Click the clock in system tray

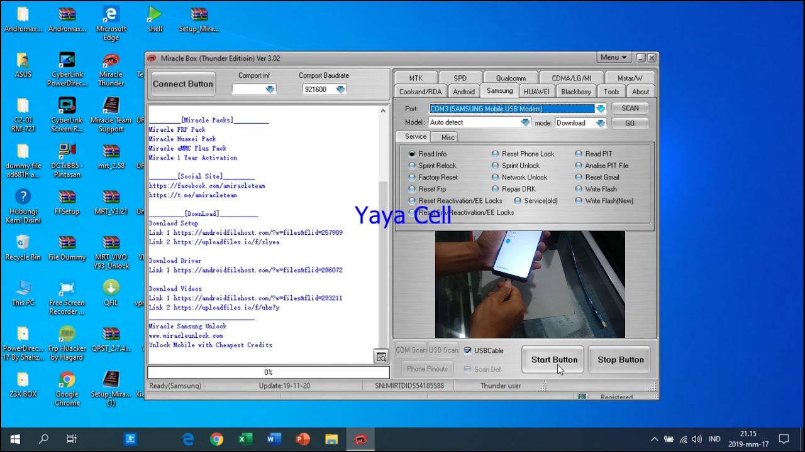point(748,439)
